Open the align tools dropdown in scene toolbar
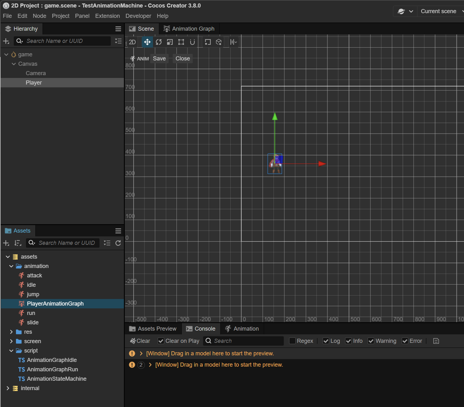Image resolution: width=464 pixels, height=407 pixels. [233, 42]
